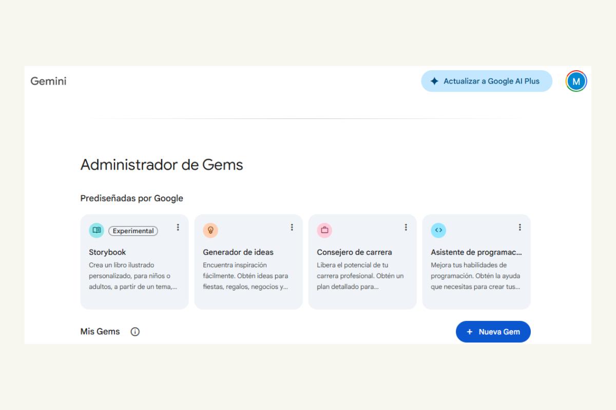Image resolution: width=616 pixels, height=410 pixels.
Task: Click the code icon on Asistente de programación
Action: click(438, 231)
